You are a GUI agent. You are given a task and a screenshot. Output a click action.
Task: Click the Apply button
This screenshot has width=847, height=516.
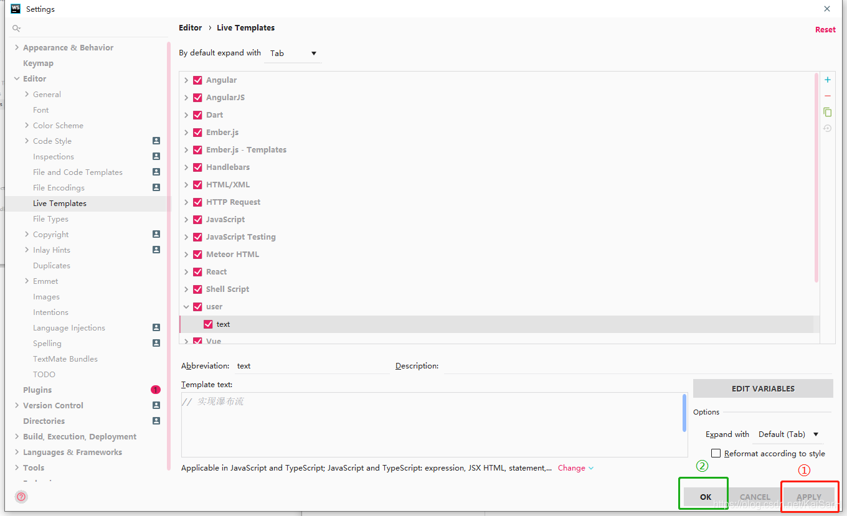click(x=808, y=497)
